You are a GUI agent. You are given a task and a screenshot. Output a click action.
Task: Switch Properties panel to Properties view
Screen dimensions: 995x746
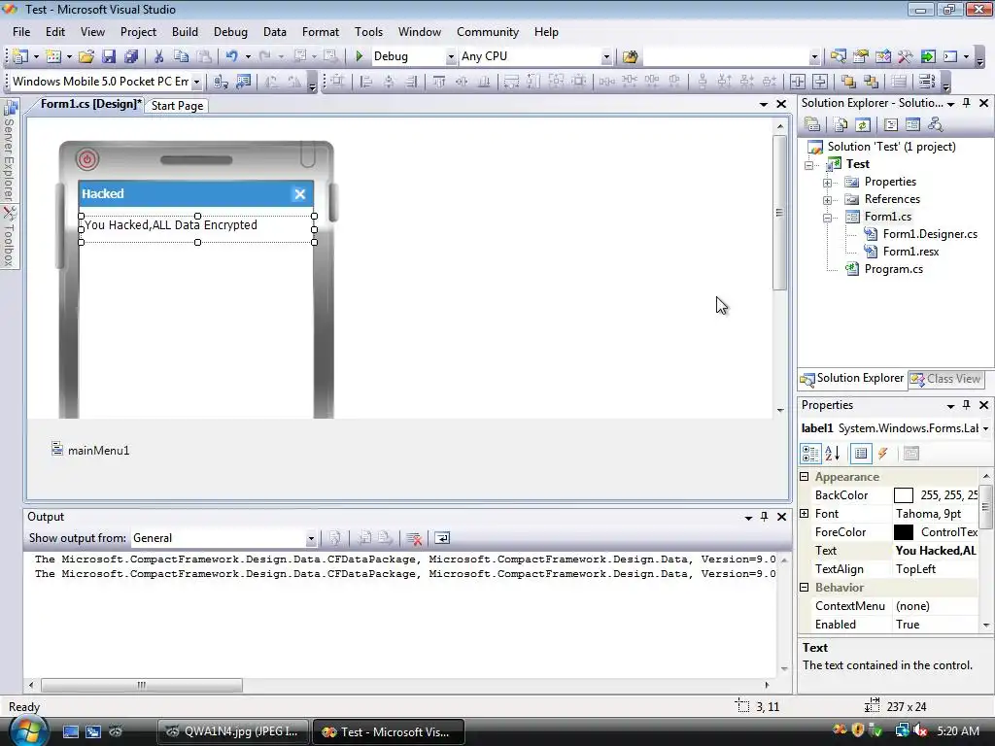tap(861, 454)
